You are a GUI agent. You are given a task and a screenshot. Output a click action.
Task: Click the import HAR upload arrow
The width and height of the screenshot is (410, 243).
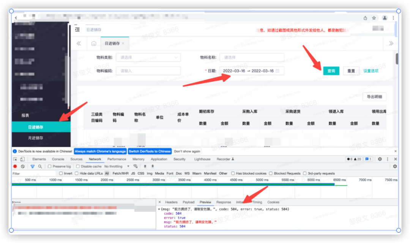(145, 166)
